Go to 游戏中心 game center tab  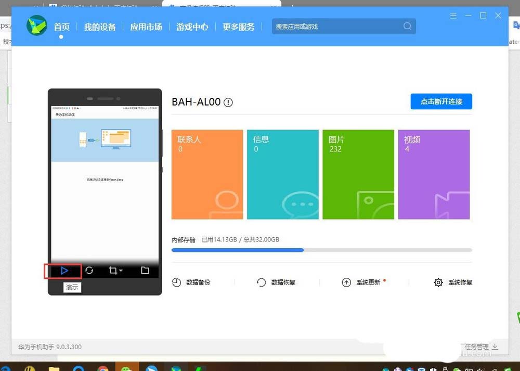[x=192, y=27]
